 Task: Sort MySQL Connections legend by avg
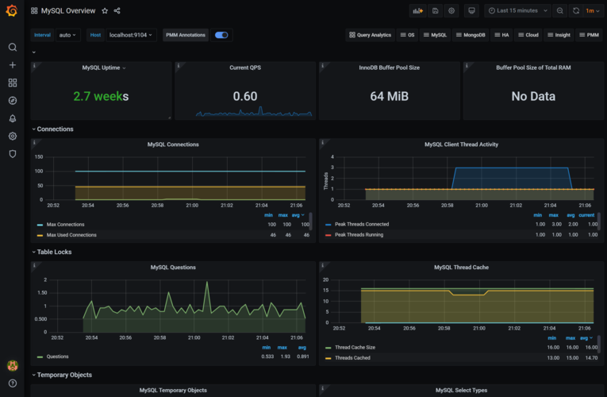tap(298, 215)
